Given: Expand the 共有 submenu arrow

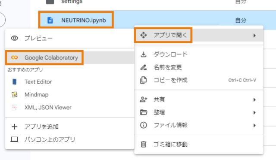Looking at the screenshot, I should (x=254, y=100).
